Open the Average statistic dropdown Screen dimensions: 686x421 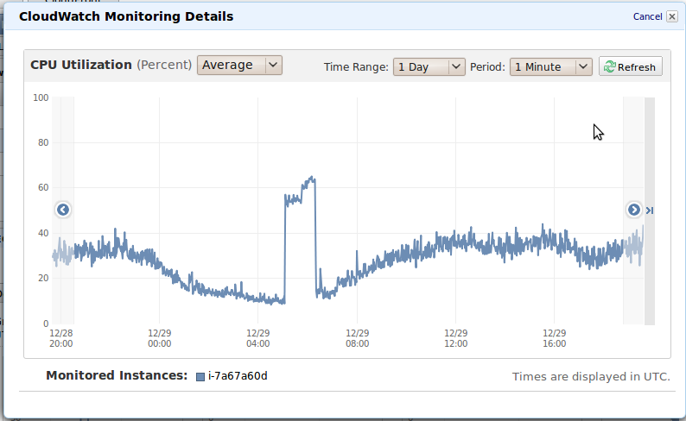pyautogui.click(x=239, y=65)
